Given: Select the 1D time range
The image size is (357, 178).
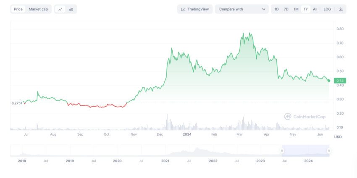Looking at the screenshot, I should coord(276,9).
